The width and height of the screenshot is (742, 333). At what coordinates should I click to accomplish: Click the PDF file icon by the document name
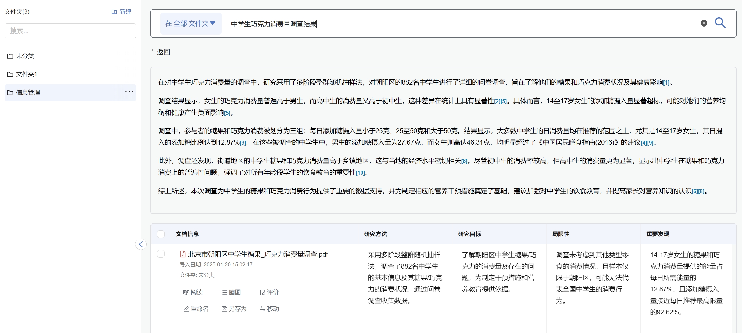(183, 254)
